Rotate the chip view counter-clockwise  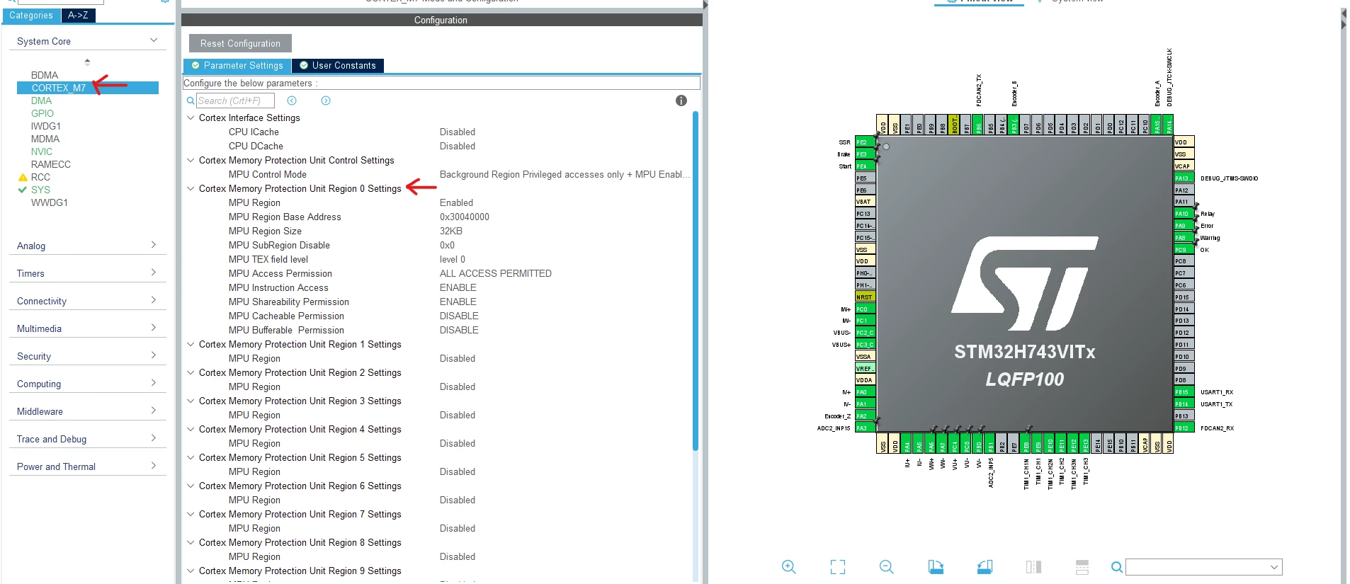click(x=985, y=567)
